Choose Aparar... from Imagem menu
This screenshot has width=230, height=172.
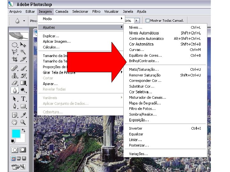point(80,84)
